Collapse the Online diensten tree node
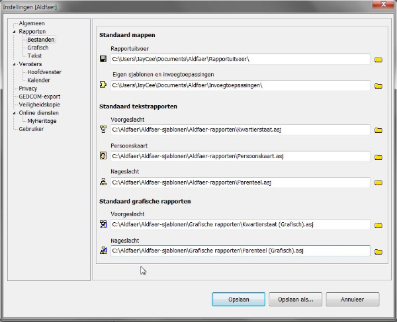The height and width of the screenshot is (322, 397). tap(14, 113)
